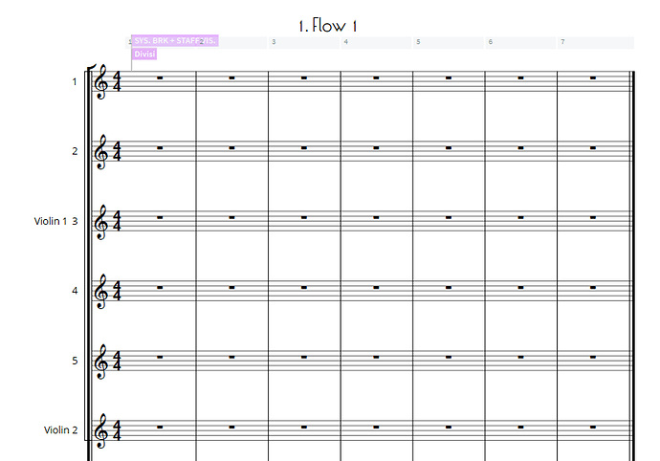This screenshot has height=461, width=660.
Task: Click bar 5 in the system track
Action: (x=450, y=42)
